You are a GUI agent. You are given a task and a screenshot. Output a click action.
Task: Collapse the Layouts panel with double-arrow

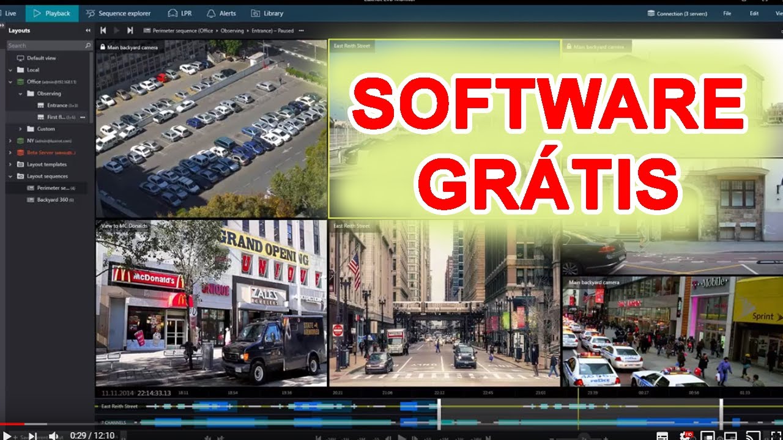click(87, 31)
